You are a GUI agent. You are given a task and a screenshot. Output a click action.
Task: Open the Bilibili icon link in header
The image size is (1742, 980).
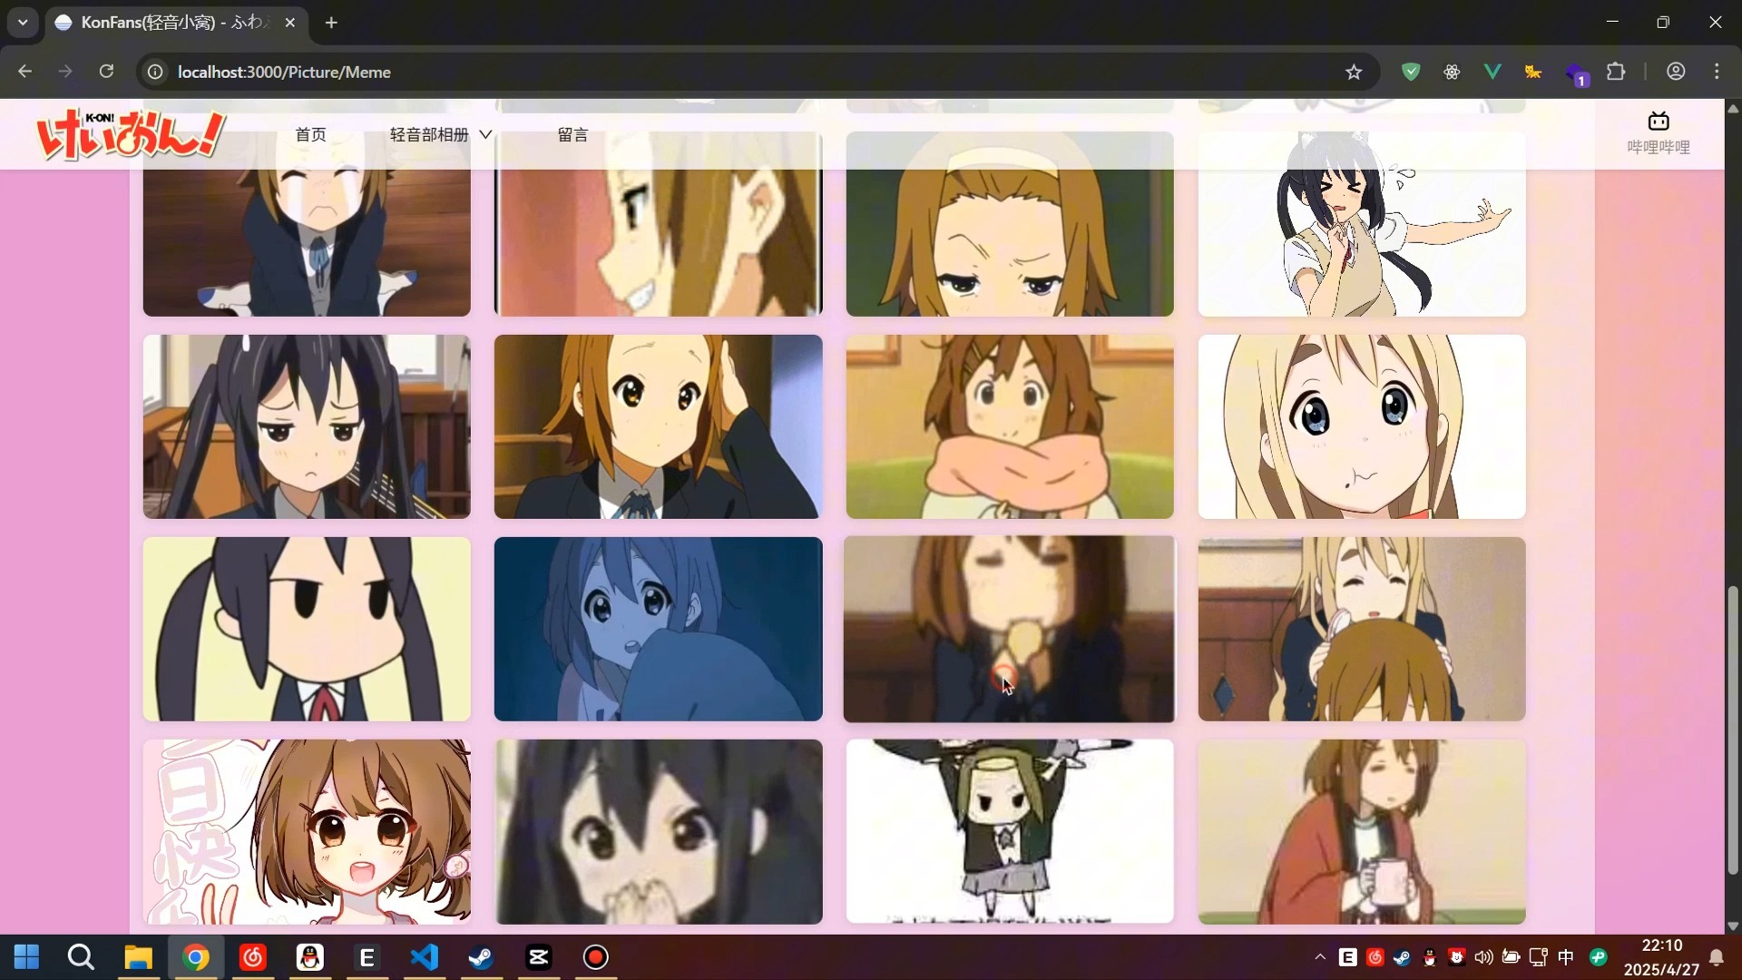pos(1658,132)
